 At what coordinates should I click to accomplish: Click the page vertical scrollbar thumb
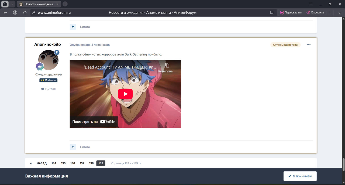tap(343, 165)
